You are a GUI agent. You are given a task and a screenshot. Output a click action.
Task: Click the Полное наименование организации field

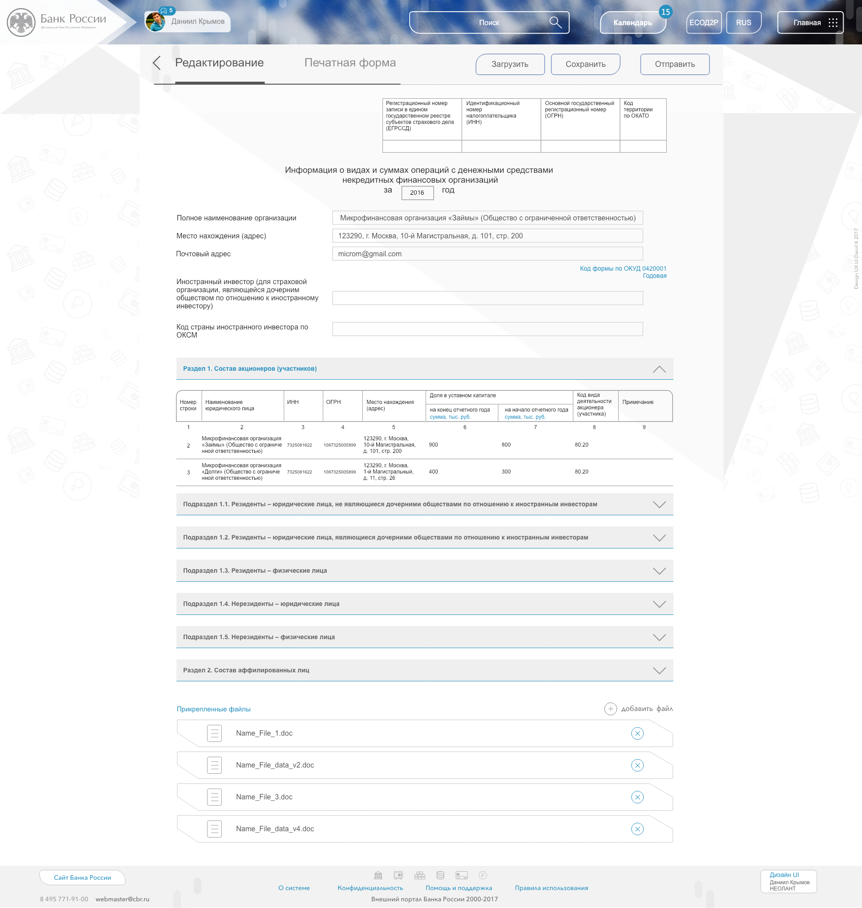[488, 218]
